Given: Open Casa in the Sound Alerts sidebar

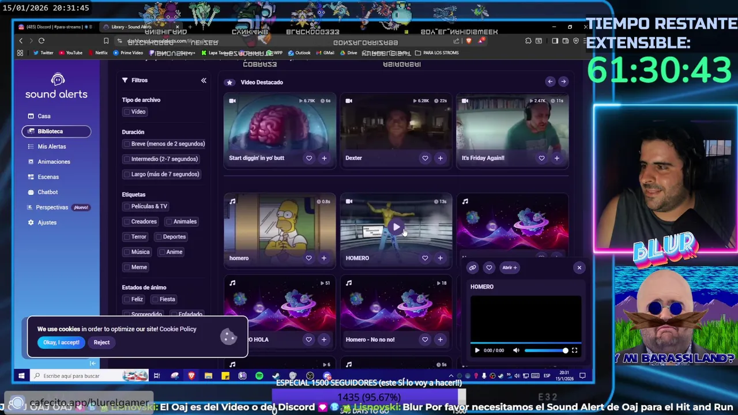Looking at the screenshot, I should coord(44,116).
